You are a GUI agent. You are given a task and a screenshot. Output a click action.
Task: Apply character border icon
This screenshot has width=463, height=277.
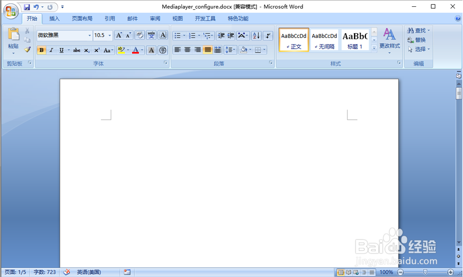pos(163,36)
